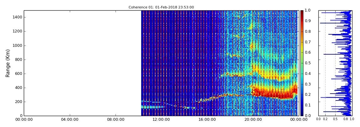The height and width of the screenshot is (127, 360).
Task: Click the 0.8 x-axis label of profile plot
Action: (346, 119)
